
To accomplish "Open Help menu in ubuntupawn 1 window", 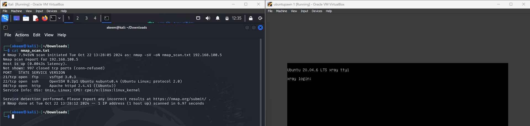I will click(329, 11).
